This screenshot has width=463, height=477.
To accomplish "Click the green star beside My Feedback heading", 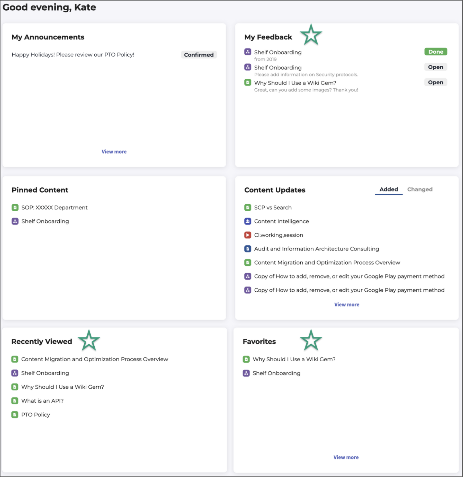I will point(311,35).
